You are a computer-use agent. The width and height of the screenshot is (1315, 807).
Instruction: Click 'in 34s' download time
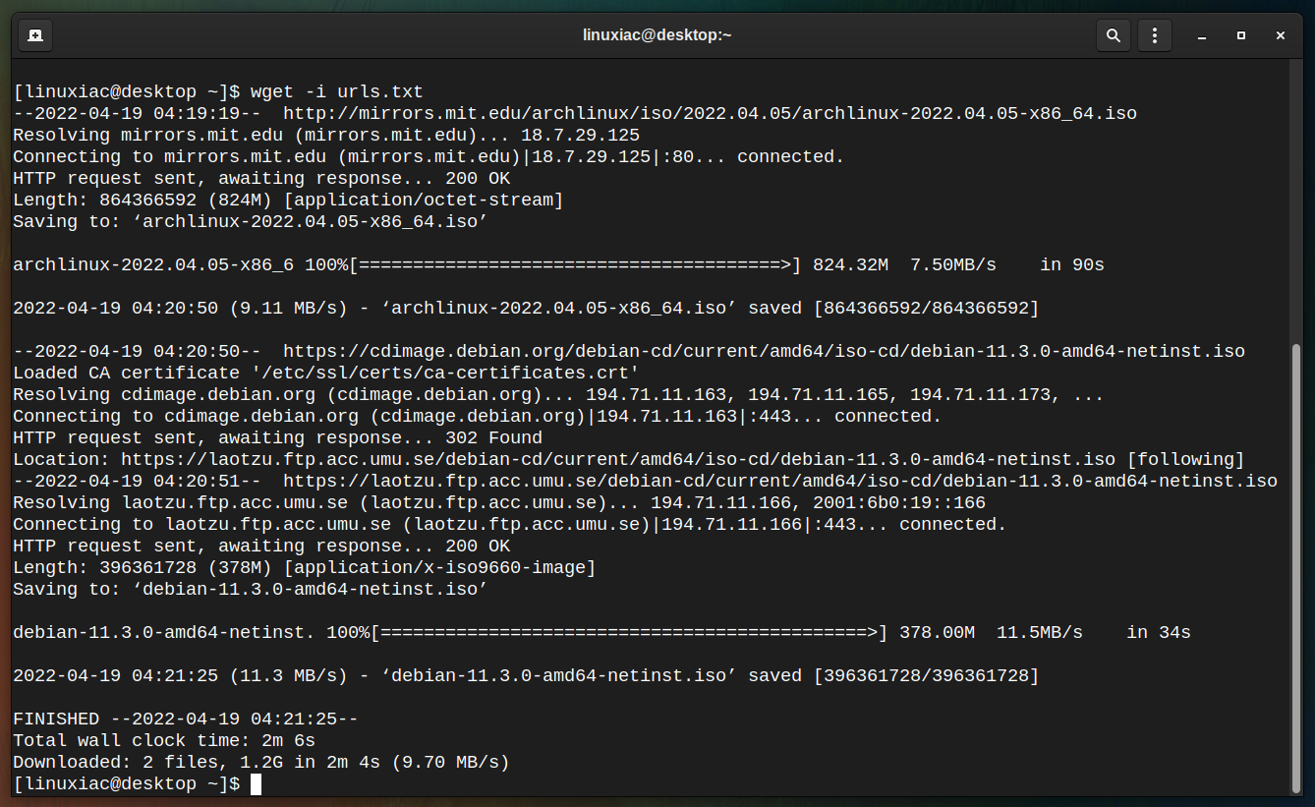pyautogui.click(x=1159, y=632)
